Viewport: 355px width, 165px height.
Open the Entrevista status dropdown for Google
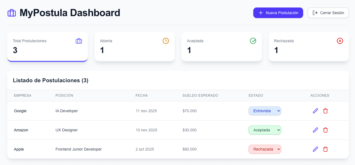[265, 111]
